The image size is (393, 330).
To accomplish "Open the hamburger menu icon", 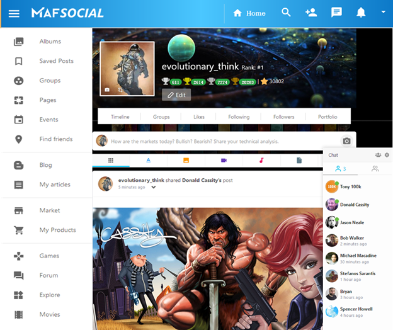I will [x=14, y=13].
